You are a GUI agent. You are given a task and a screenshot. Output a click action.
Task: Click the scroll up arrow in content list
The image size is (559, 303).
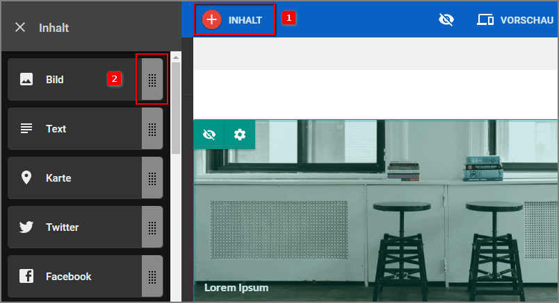pyautogui.click(x=176, y=58)
